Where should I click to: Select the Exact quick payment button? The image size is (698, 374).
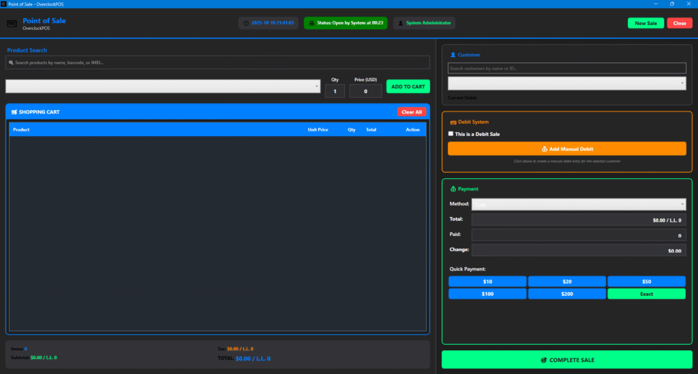coord(646,294)
